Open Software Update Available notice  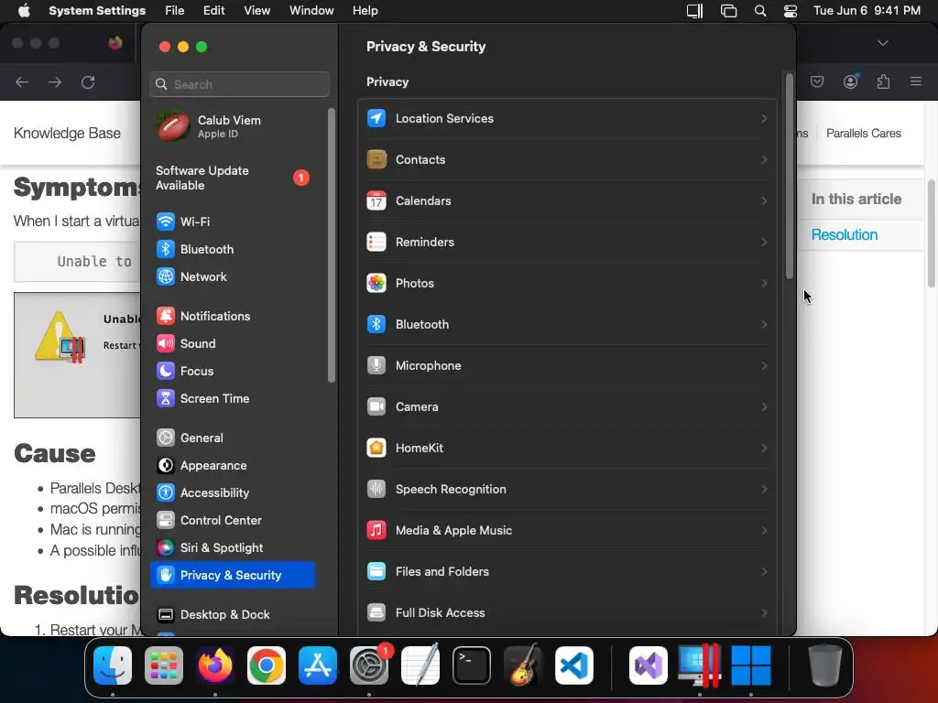tap(233, 178)
